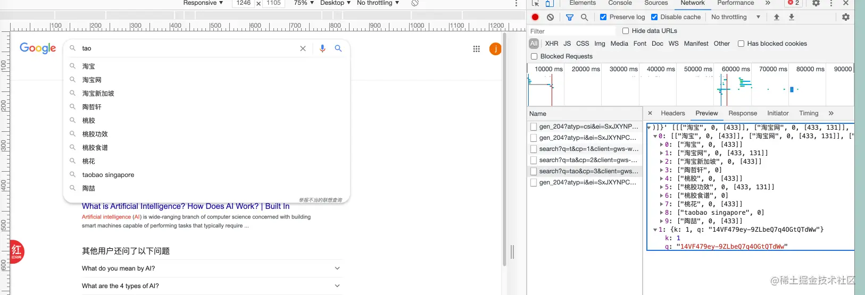Toggle device toolbar icon
The height and width of the screenshot is (295, 865).
(549, 3)
